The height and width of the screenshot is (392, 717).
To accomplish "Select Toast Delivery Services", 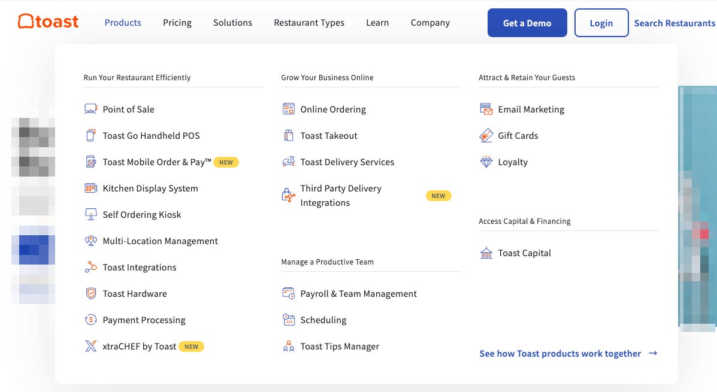I will tap(347, 162).
